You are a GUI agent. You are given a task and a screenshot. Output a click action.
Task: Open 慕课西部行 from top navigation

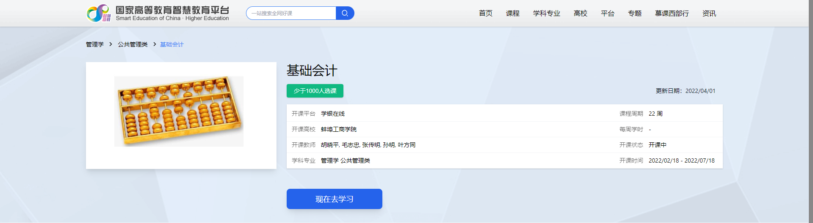click(x=672, y=14)
